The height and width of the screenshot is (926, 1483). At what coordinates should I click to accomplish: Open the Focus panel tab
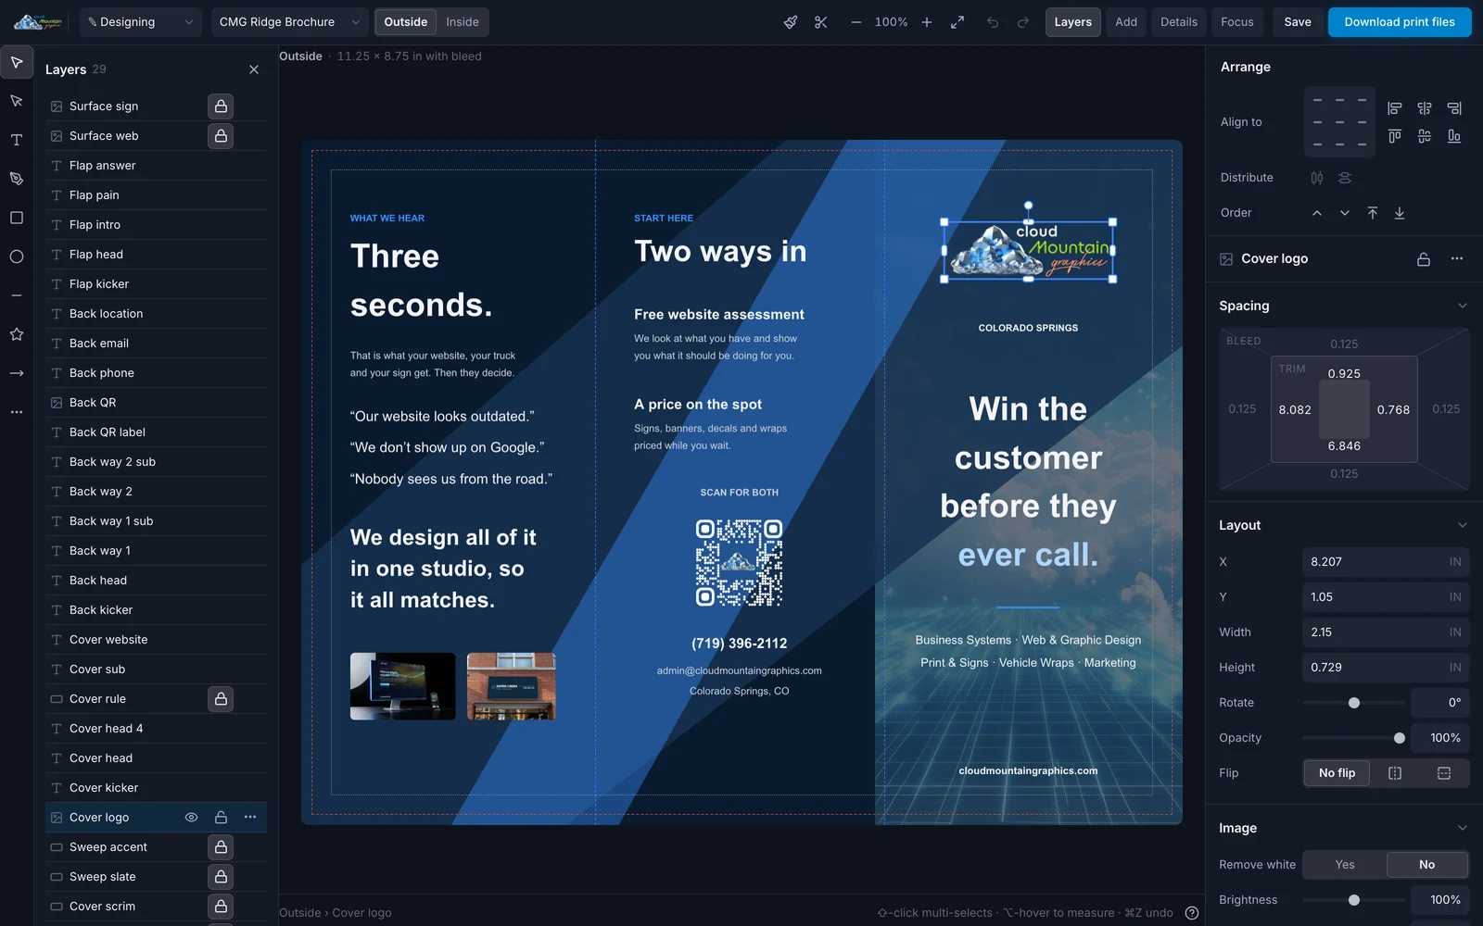click(x=1237, y=22)
